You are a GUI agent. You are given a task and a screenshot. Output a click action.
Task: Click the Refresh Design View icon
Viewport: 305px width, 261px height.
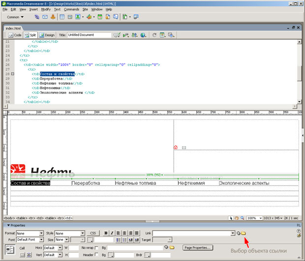(154, 35)
